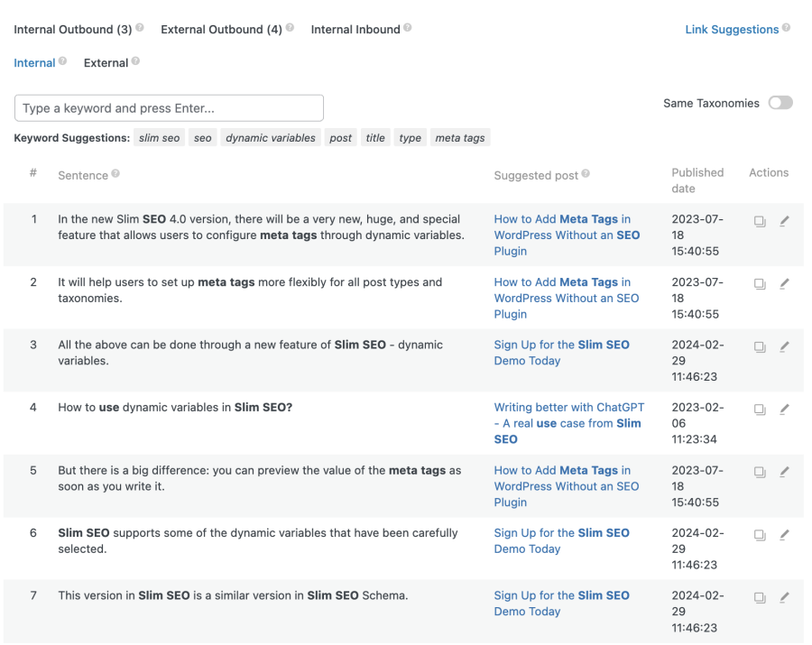Click help icon next to Internal sub-tab

[62, 60]
